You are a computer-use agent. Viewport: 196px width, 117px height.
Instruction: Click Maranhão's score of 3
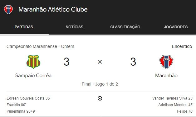133,62
